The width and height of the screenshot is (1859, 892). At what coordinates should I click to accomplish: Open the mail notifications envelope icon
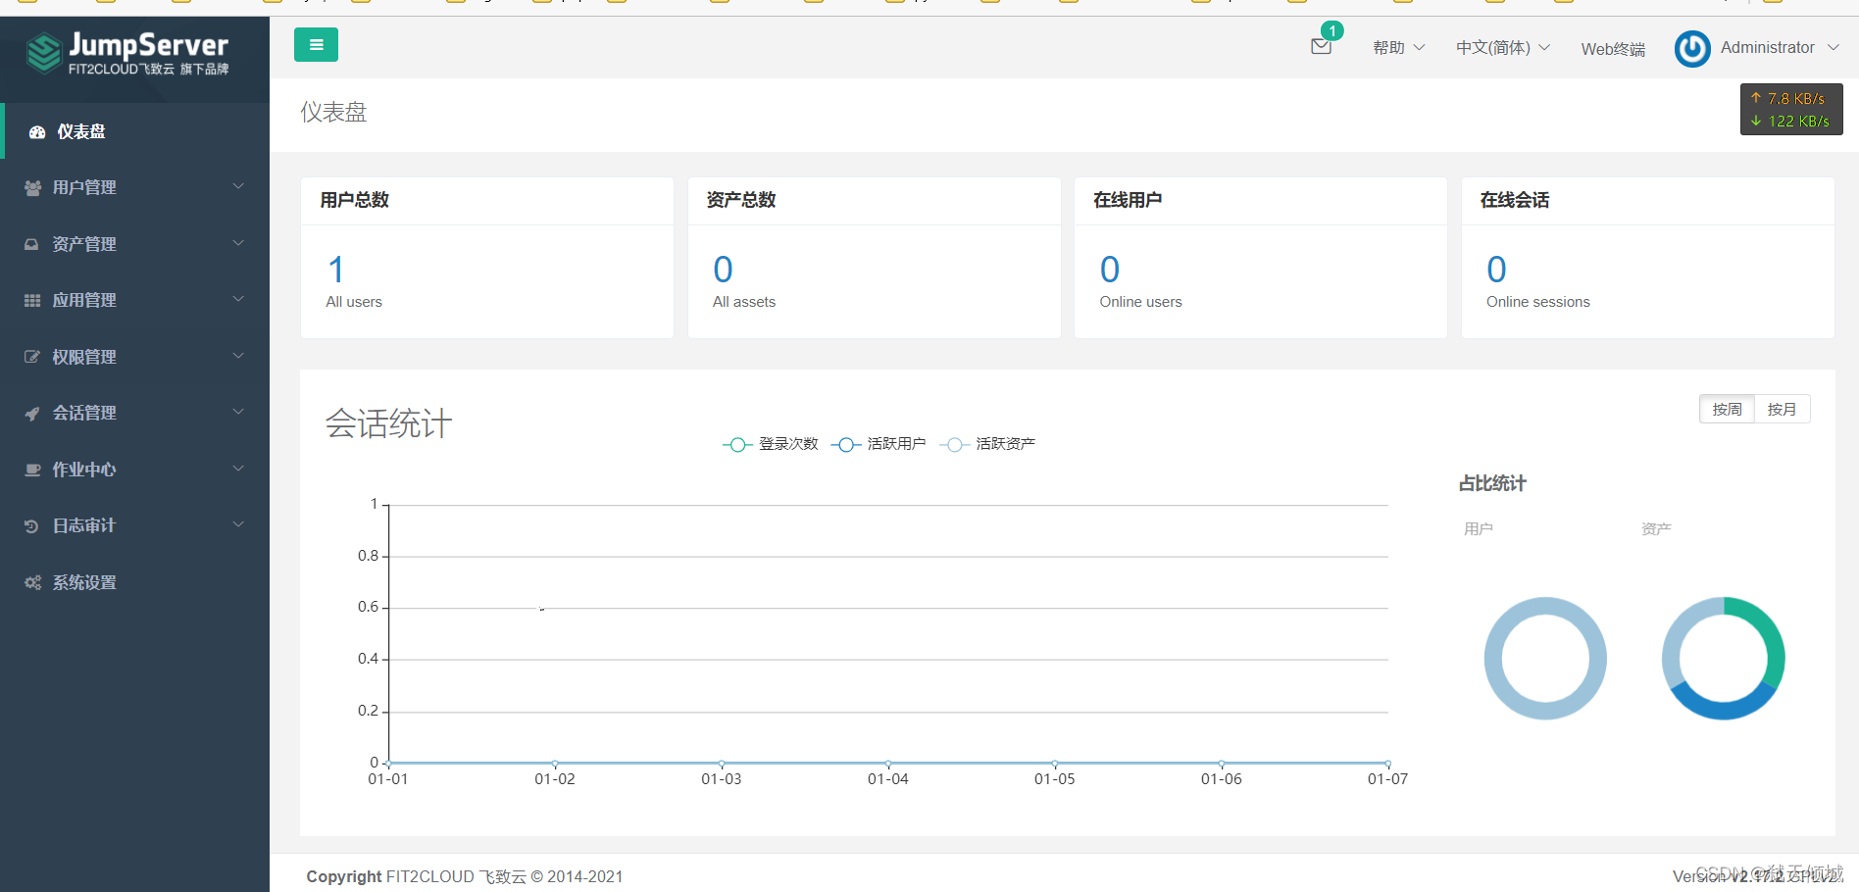tap(1321, 47)
